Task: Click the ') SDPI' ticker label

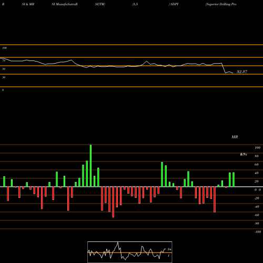Action: point(174,4)
